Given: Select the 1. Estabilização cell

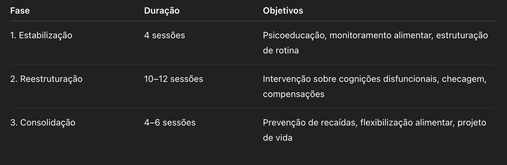Looking at the screenshot, I should [x=41, y=35].
